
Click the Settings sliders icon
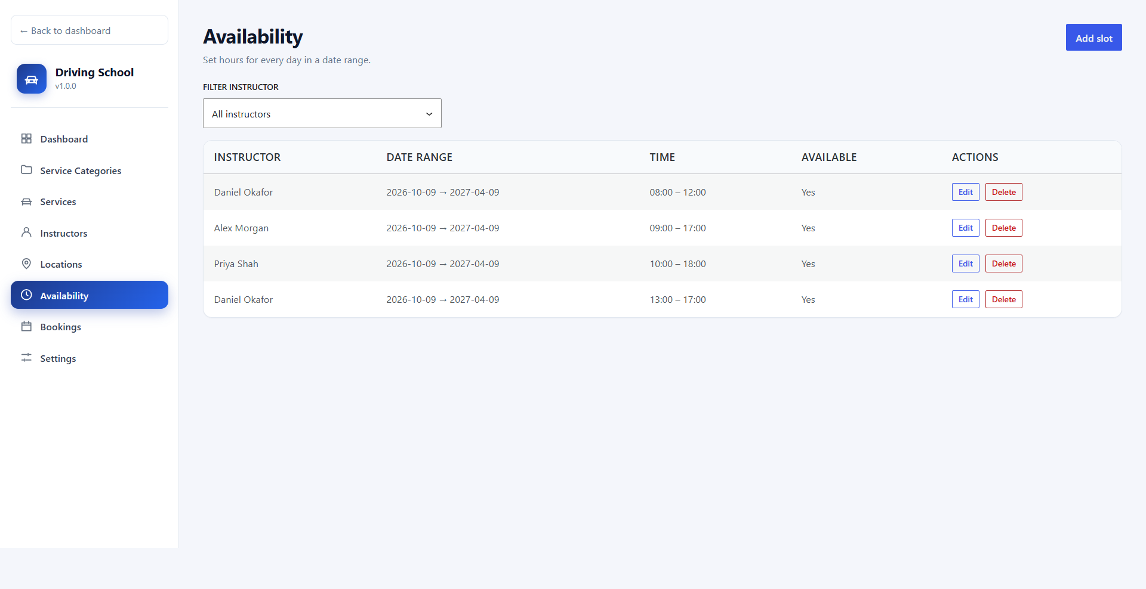26,358
